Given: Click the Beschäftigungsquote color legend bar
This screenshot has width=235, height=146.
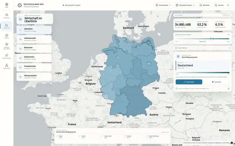Looking at the screenshot, I should point(202,73).
